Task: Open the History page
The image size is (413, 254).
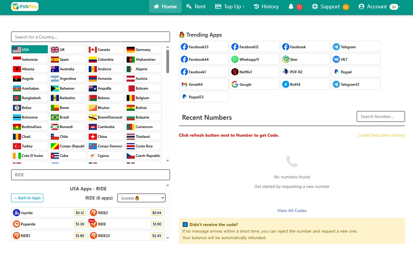Action: tap(266, 6)
